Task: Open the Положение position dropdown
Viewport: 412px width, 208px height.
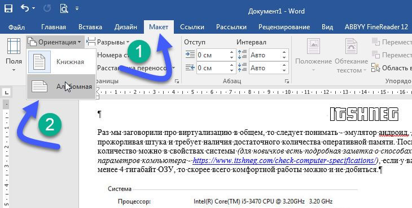Action: [313, 55]
